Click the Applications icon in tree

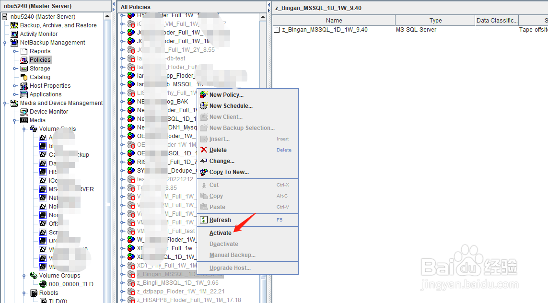click(x=24, y=94)
